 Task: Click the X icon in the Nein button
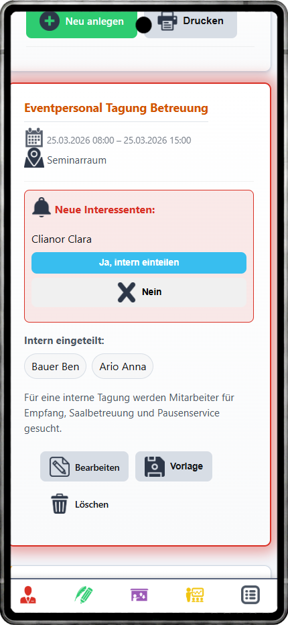(x=127, y=292)
